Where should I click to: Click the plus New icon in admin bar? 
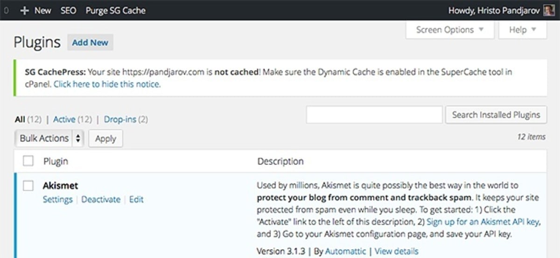25,10
